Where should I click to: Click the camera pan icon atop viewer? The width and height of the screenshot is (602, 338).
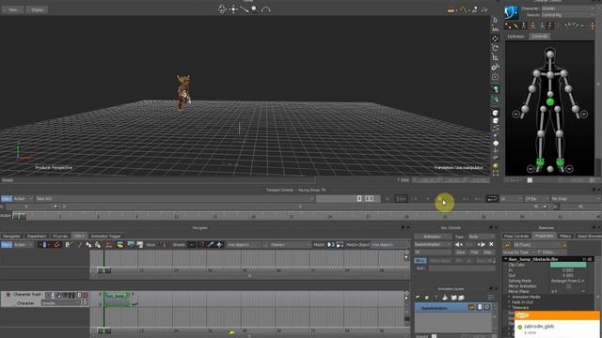(x=233, y=8)
